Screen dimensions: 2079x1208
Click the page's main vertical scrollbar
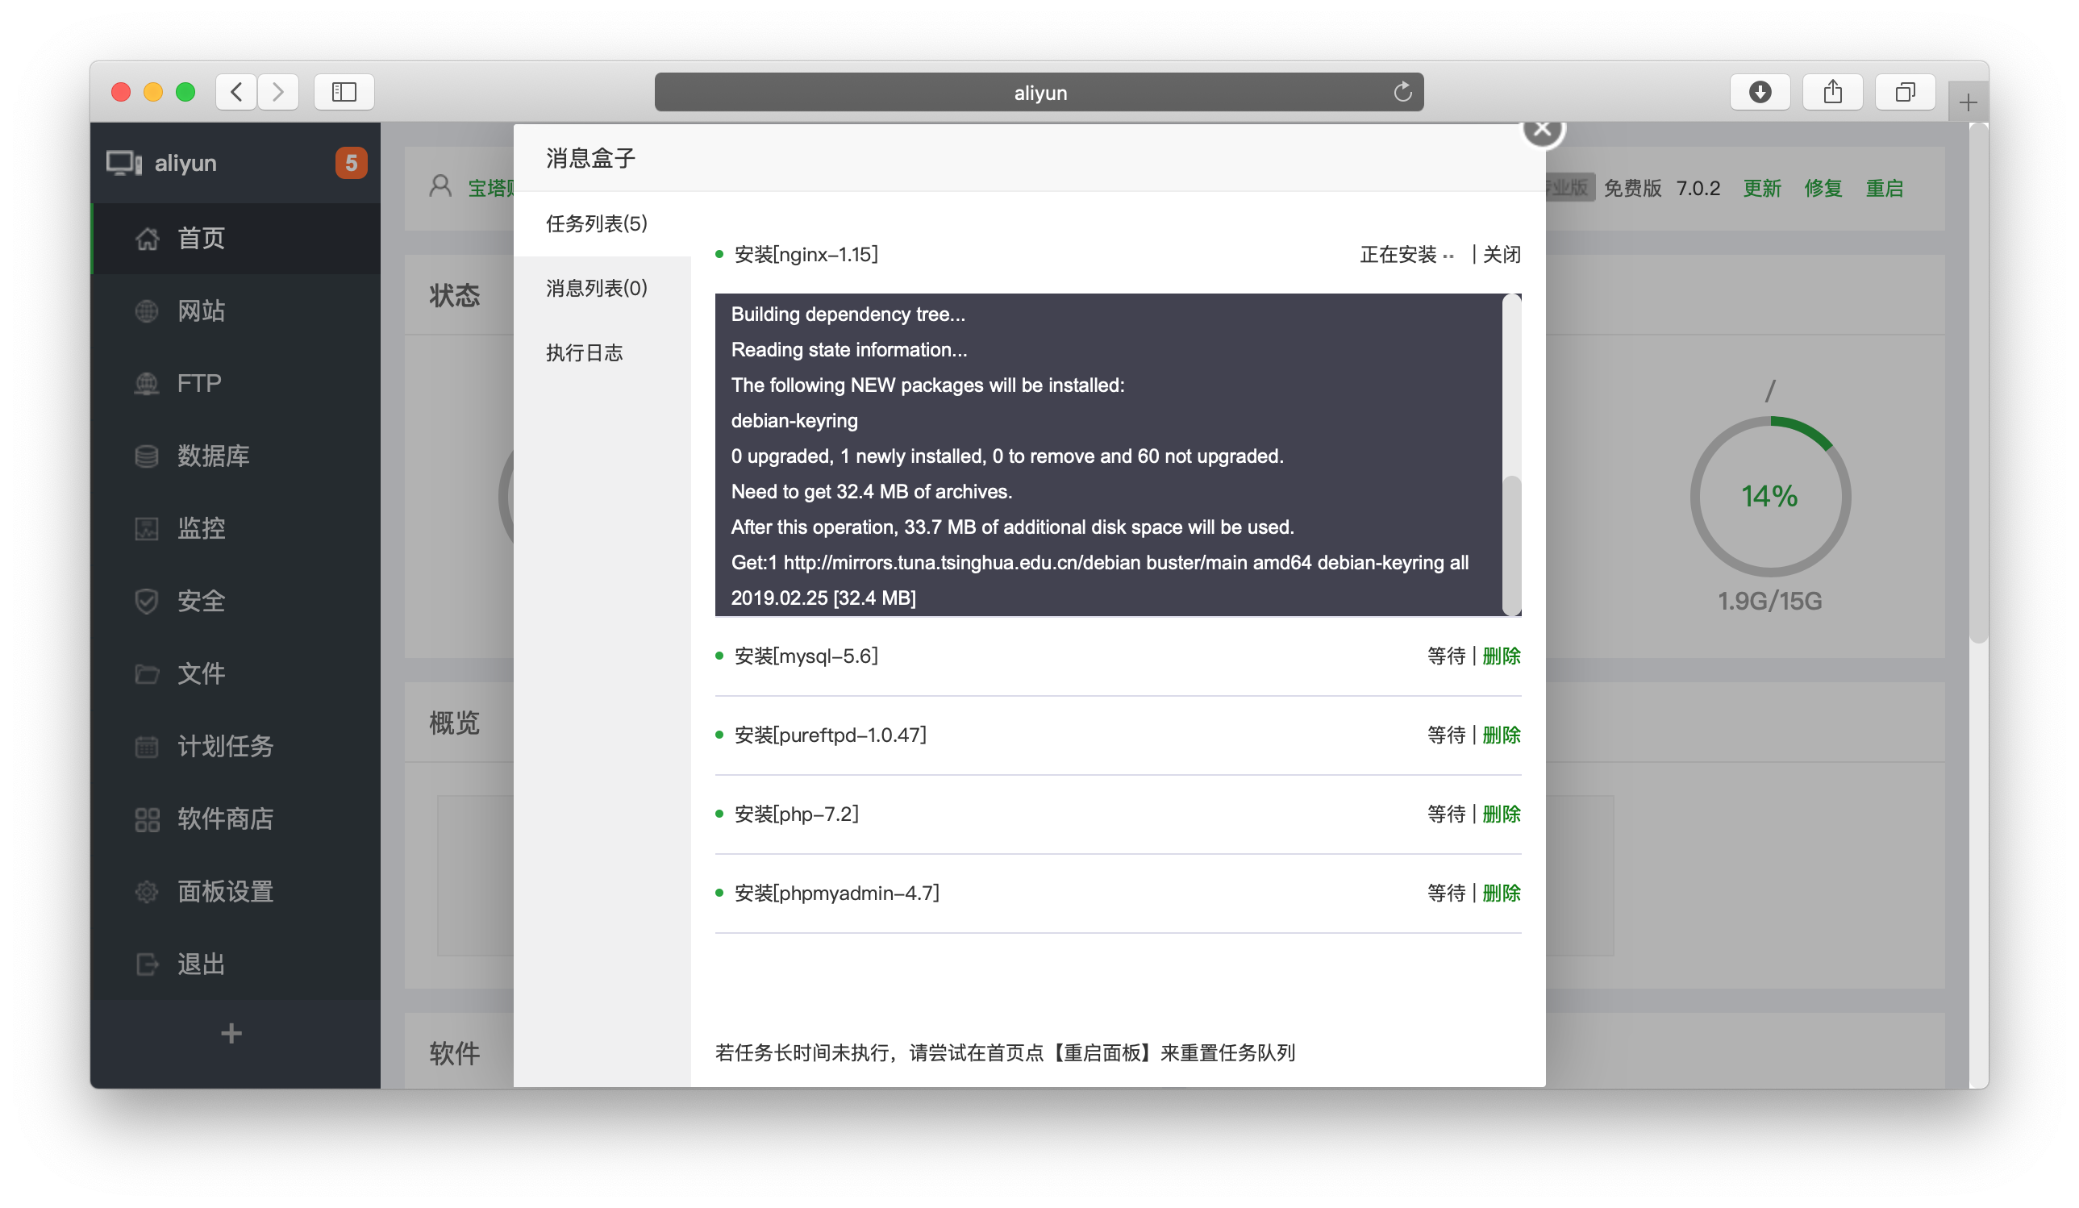tap(1978, 384)
